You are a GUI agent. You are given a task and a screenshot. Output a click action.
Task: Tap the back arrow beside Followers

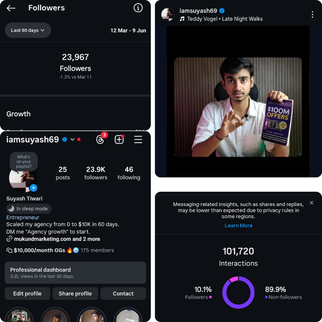[x=11, y=8]
